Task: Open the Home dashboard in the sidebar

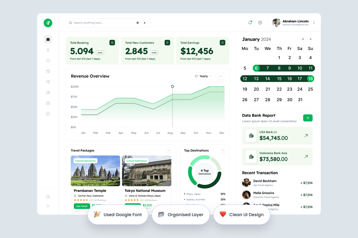Action: pyautogui.click(x=48, y=39)
